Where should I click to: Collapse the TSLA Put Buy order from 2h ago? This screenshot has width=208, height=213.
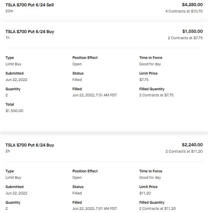pos(30,145)
